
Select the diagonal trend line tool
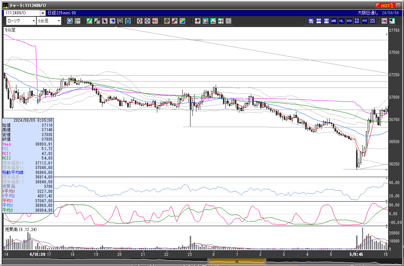(x=97, y=21)
